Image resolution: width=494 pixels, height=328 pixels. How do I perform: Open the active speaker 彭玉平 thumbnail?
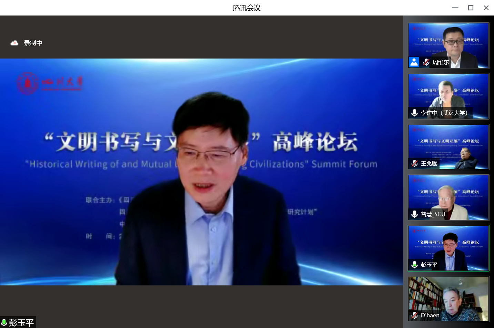coord(449,248)
